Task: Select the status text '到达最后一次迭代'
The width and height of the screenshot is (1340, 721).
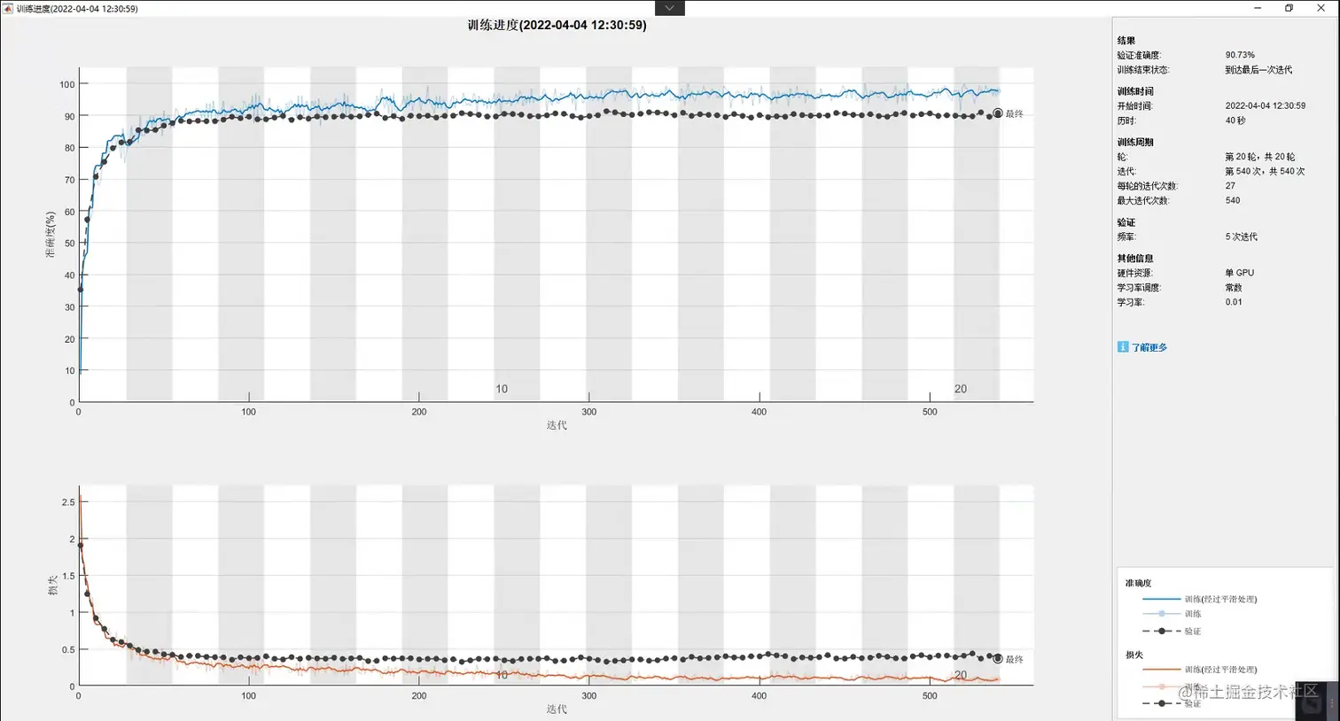Action: 1258,69
